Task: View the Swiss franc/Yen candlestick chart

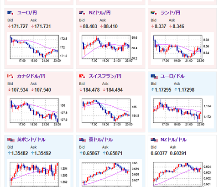Action: pos(110,112)
